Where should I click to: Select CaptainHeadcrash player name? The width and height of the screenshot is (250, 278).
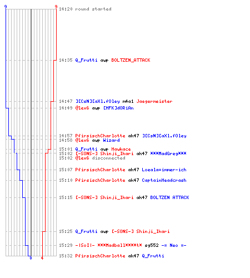[x=164, y=180]
